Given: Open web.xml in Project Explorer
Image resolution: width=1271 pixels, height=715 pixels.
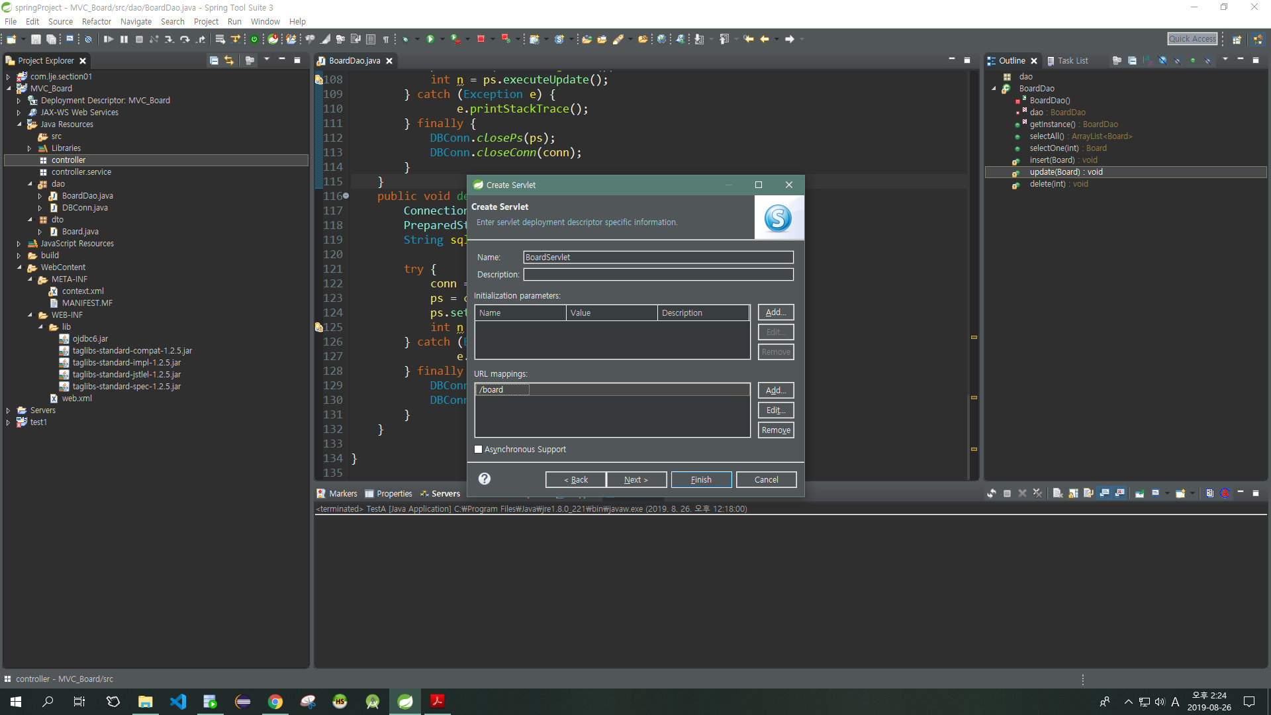Looking at the screenshot, I should 77,399.
